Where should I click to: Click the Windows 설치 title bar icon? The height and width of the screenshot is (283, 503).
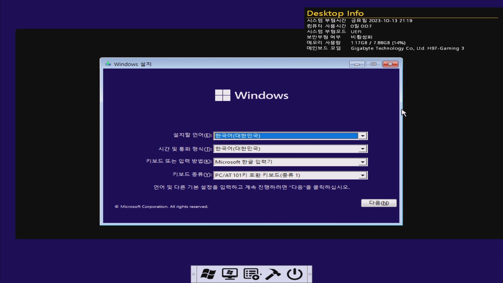coord(108,64)
